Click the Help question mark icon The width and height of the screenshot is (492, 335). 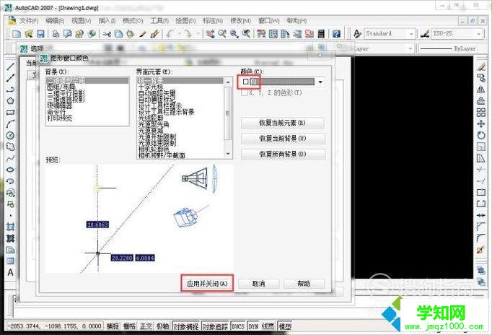coord(336,34)
